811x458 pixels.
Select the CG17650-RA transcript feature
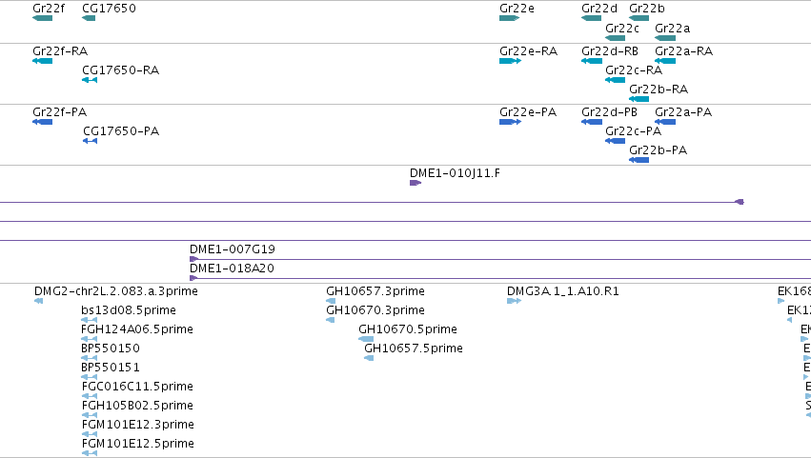pos(90,80)
